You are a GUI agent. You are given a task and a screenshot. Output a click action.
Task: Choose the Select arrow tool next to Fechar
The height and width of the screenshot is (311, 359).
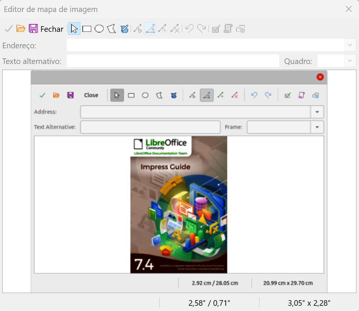[x=74, y=29]
